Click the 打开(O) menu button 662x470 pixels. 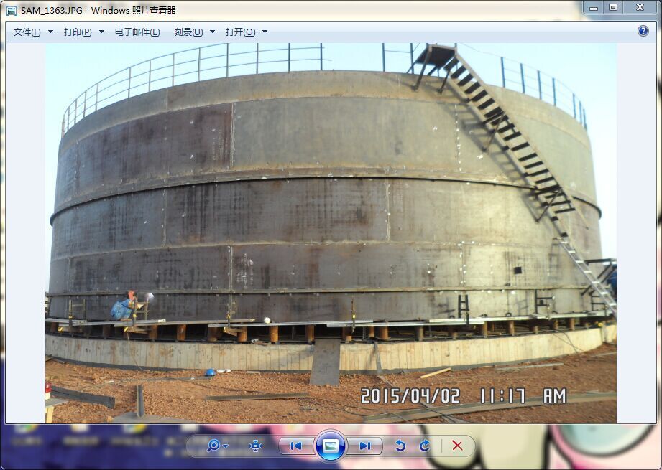[240, 32]
